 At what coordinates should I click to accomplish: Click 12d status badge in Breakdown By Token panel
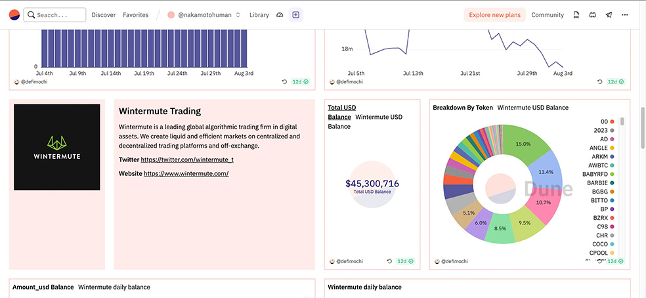point(616,261)
